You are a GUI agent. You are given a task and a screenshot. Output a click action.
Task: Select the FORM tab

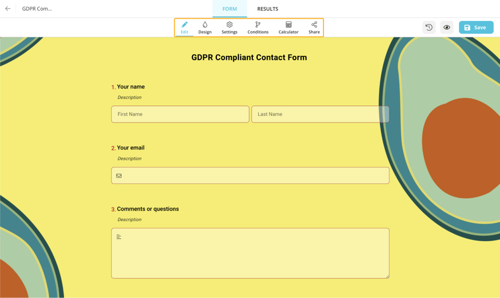coord(229,8)
